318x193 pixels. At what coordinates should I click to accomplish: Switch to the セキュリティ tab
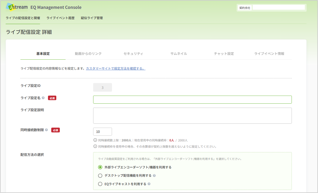pyautogui.click(x=133, y=54)
